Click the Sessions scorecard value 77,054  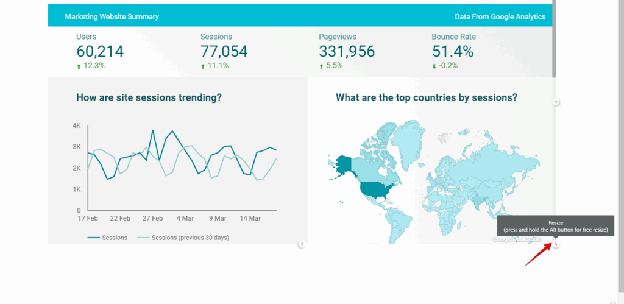coord(224,52)
